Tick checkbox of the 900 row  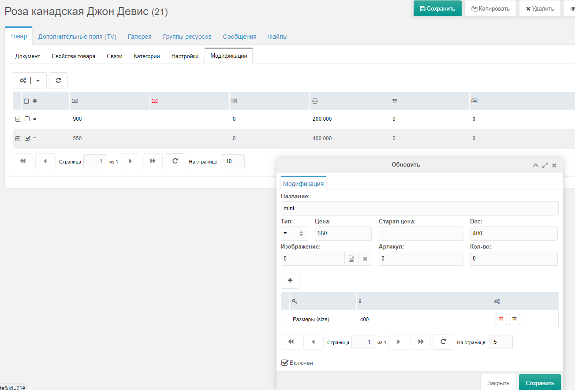point(27,119)
